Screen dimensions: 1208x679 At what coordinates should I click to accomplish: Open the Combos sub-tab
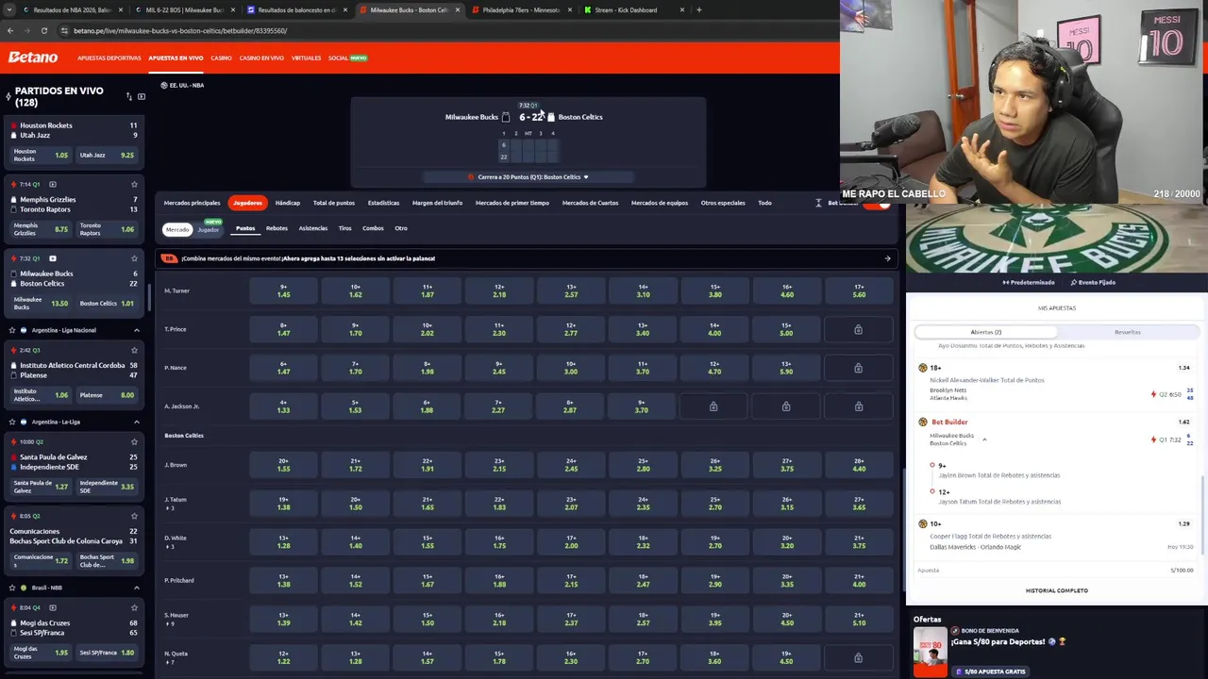[373, 228]
